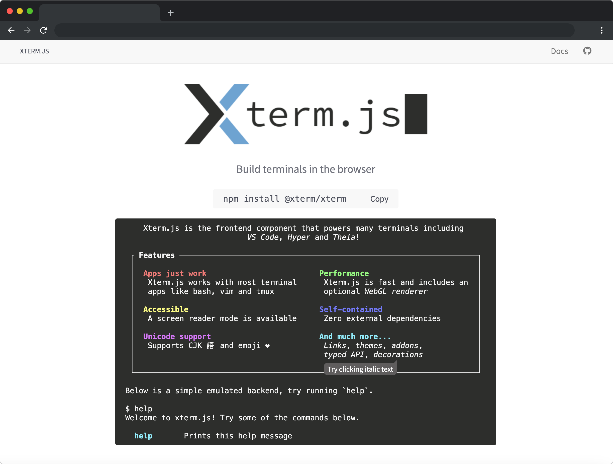613x464 pixels.
Task: Click the $ help prompt line
Action: click(139, 409)
